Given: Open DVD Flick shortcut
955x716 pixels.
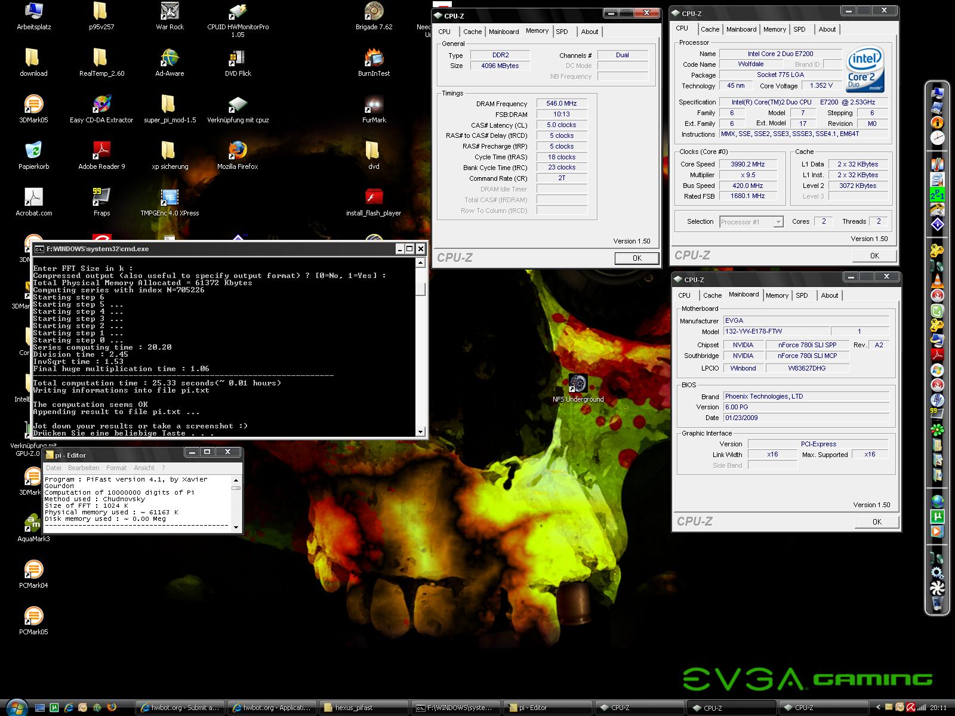Looking at the screenshot, I should (x=238, y=63).
